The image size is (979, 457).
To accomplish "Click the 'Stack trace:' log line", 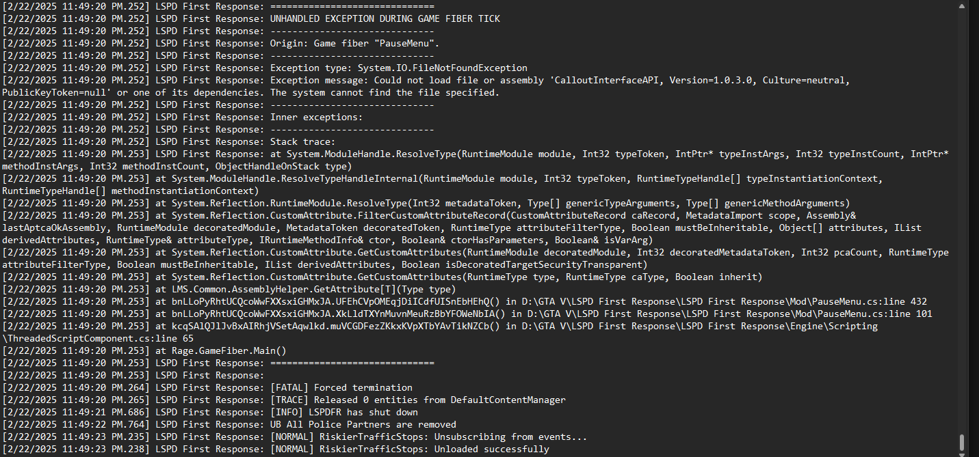I will pyautogui.click(x=302, y=141).
